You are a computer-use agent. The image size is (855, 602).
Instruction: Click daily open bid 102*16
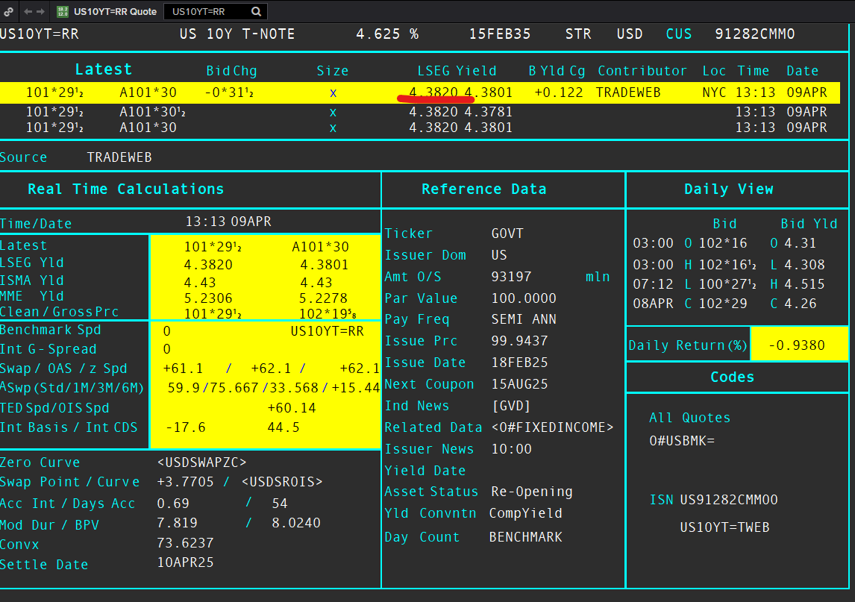click(722, 242)
